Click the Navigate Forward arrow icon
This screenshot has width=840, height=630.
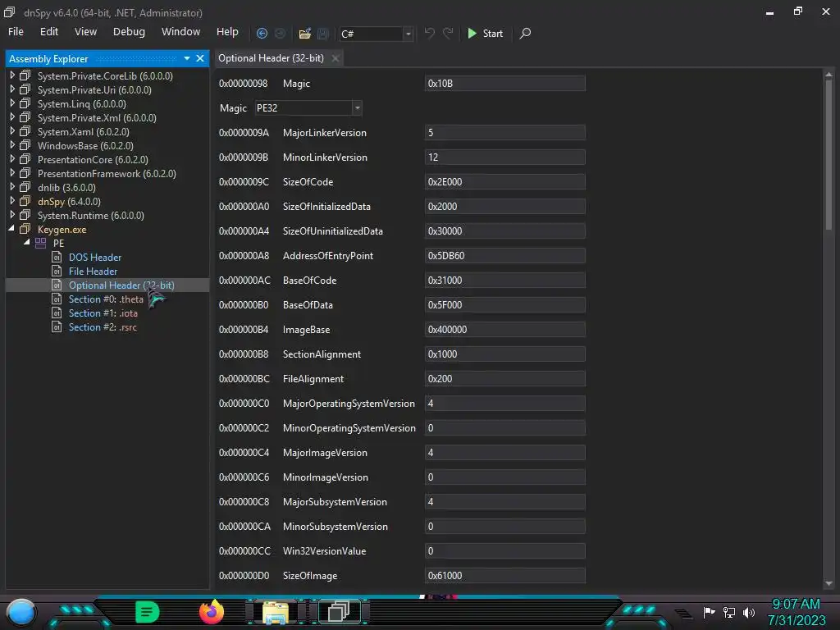click(x=281, y=33)
